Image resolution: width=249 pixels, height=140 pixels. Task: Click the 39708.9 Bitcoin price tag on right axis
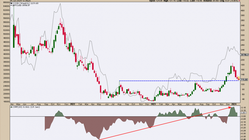245,55
